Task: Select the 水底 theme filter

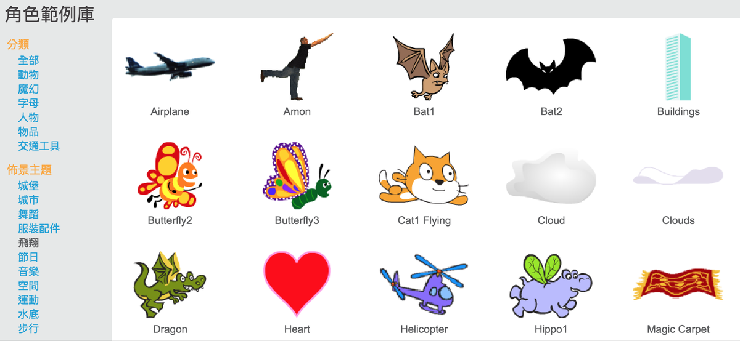Action: (x=28, y=314)
